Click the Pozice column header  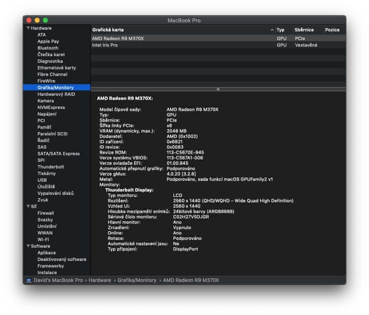[332, 30]
